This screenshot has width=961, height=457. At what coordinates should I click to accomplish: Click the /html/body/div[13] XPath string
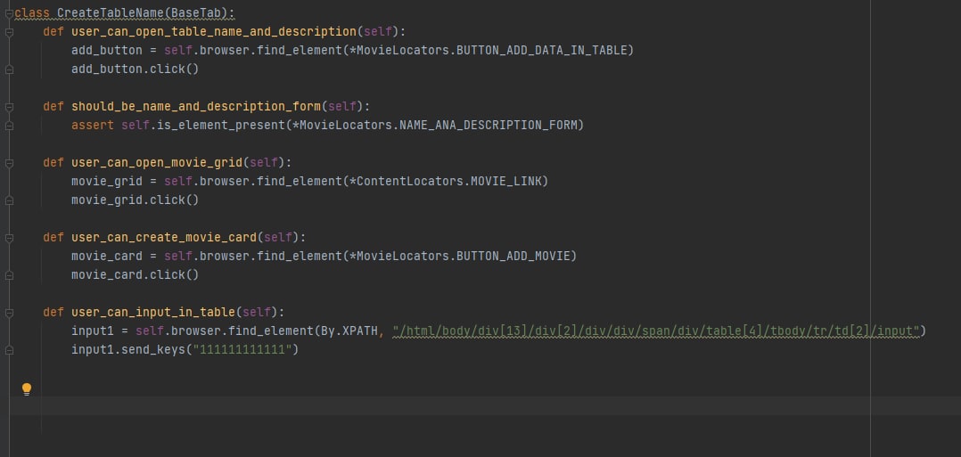(x=656, y=331)
